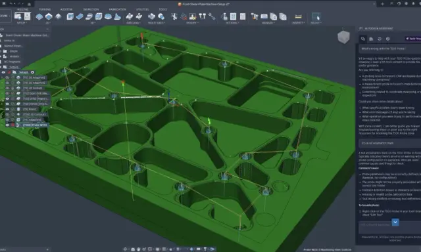This screenshot has width=421, height=252.
Task: Click the last icon in the 3D group
Action: (x=117, y=16)
